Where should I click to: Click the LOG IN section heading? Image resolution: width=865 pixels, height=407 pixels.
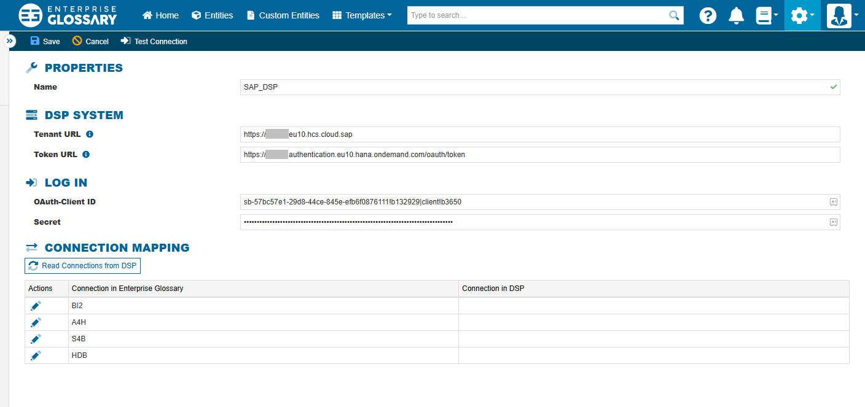66,183
